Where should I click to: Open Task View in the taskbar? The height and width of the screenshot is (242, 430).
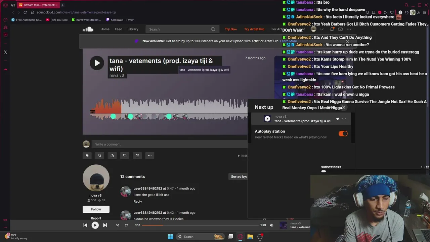click(230, 237)
